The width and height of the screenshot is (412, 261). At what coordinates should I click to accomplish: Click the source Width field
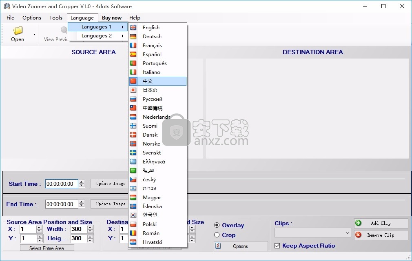[x=79, y=229]
